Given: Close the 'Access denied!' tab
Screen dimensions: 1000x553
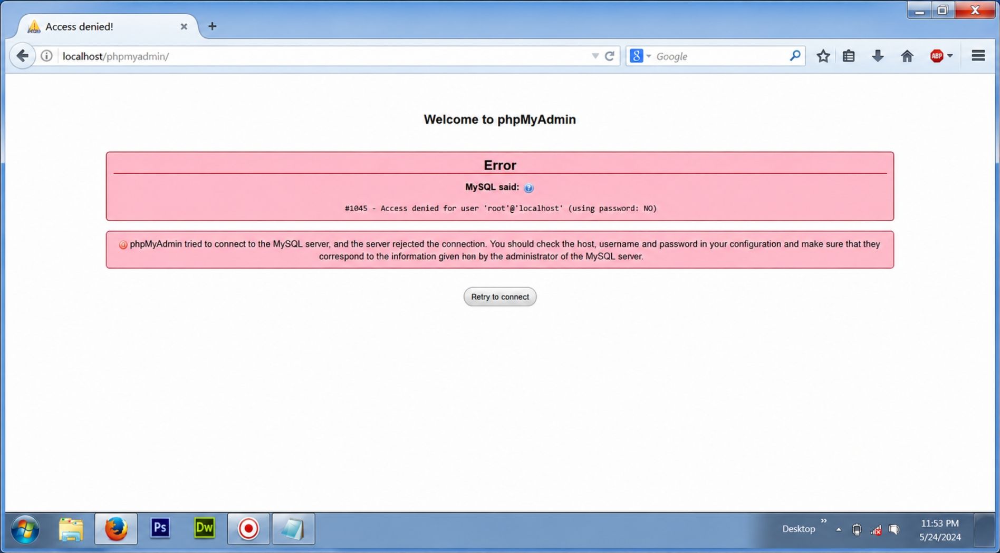Looking at the screenshot, I should pos(184,26).
